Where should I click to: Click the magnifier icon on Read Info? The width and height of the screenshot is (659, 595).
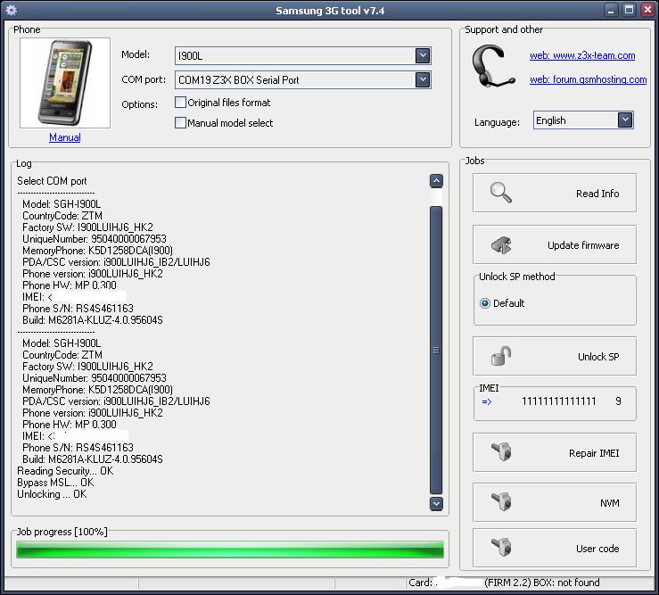(x=501, y=193)
